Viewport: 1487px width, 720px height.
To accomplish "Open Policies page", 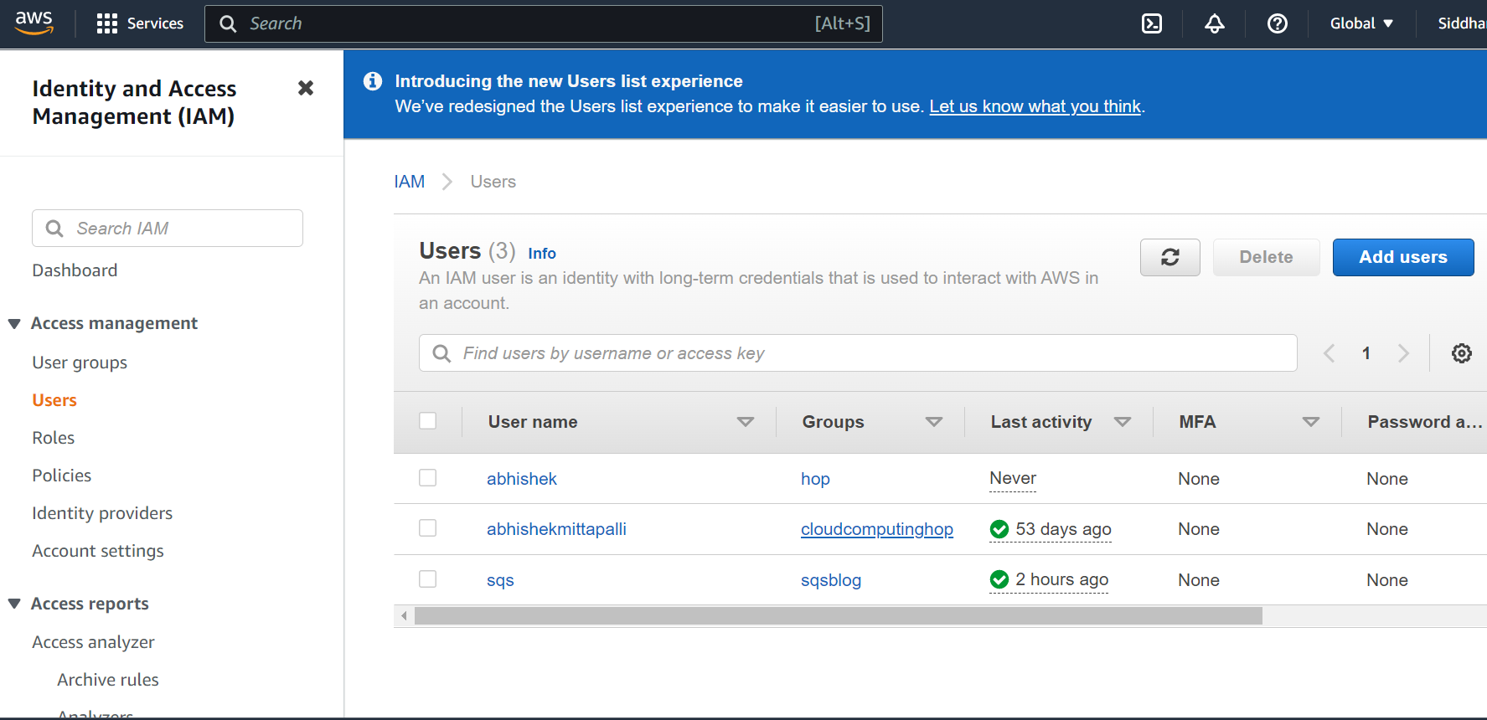I will click(62, 476).
